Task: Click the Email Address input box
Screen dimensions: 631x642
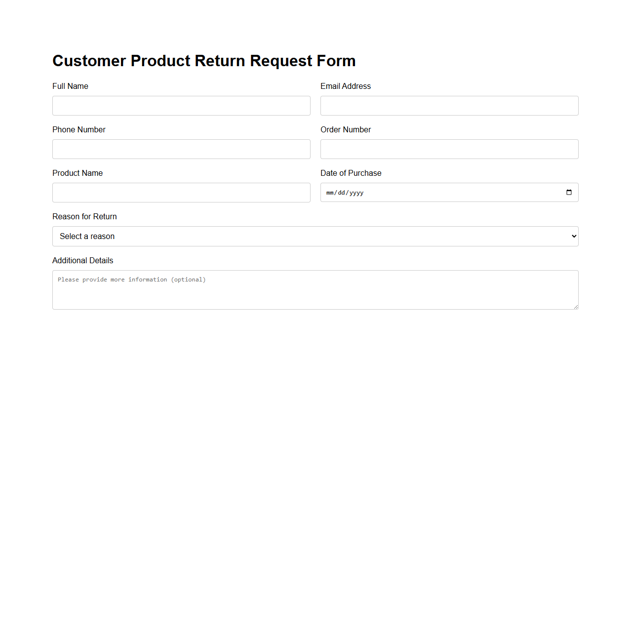Action: (449, 105)
